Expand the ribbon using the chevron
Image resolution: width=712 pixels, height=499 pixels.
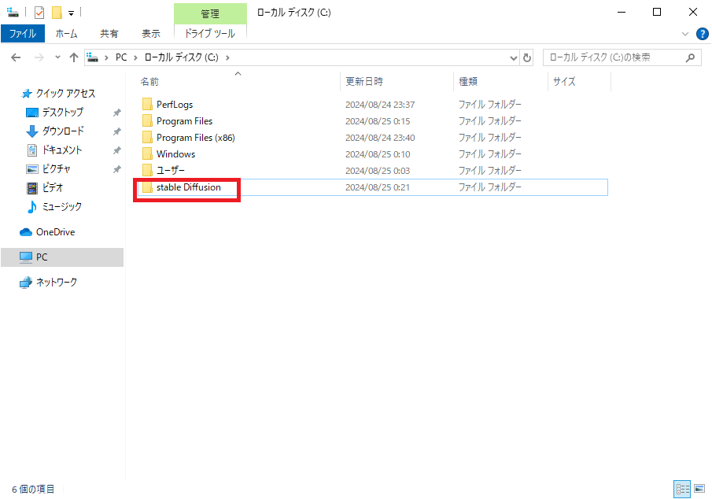684,34
